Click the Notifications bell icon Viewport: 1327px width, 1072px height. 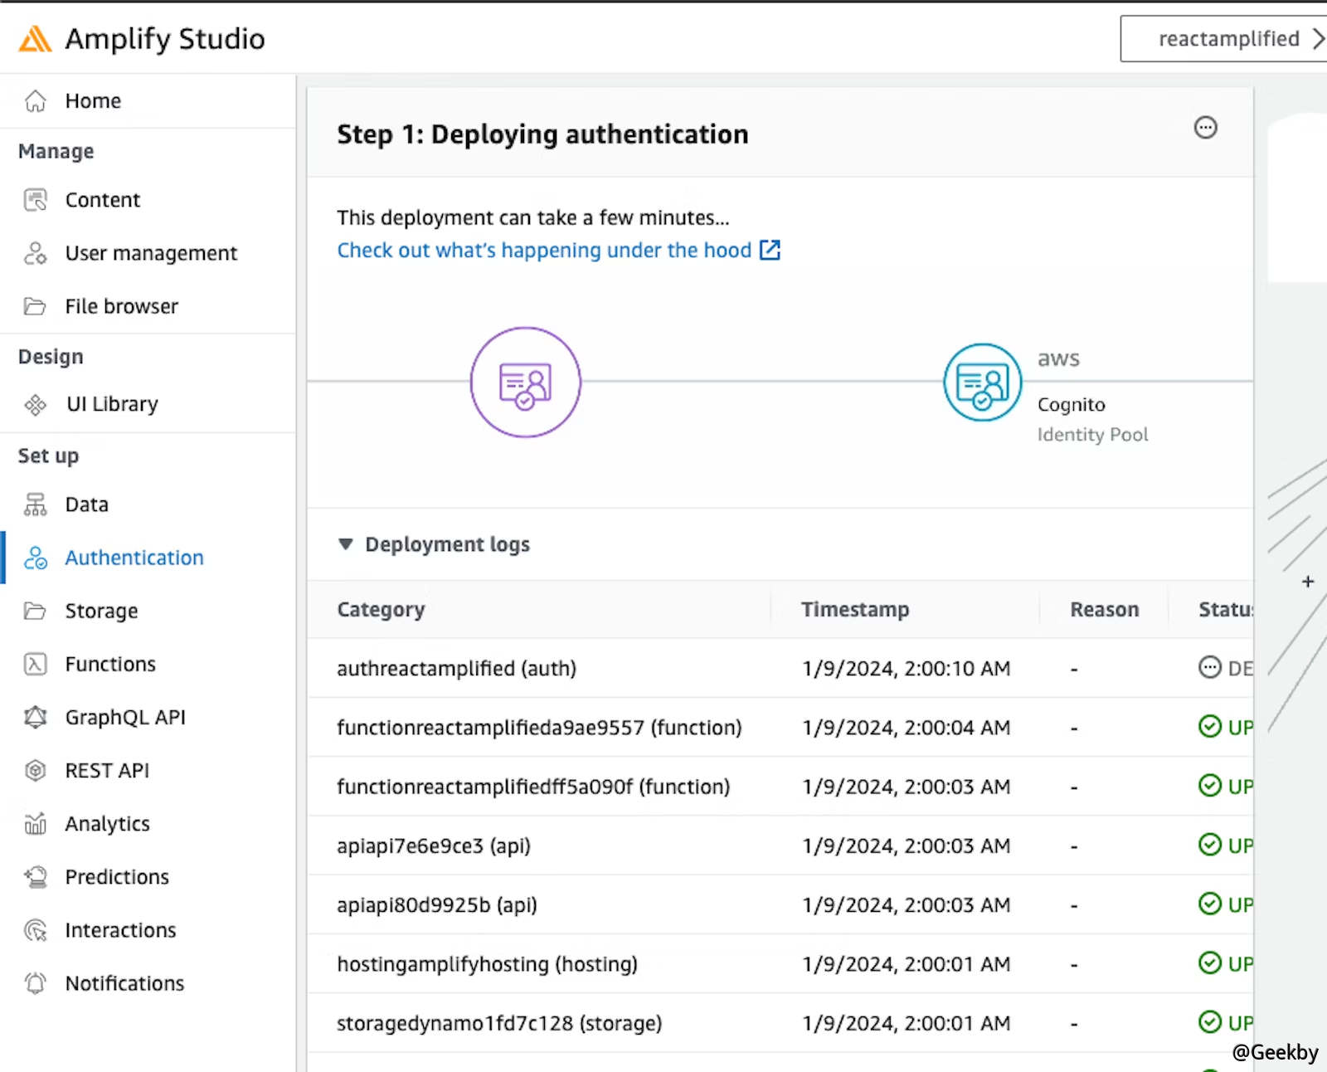click(36, 983)
